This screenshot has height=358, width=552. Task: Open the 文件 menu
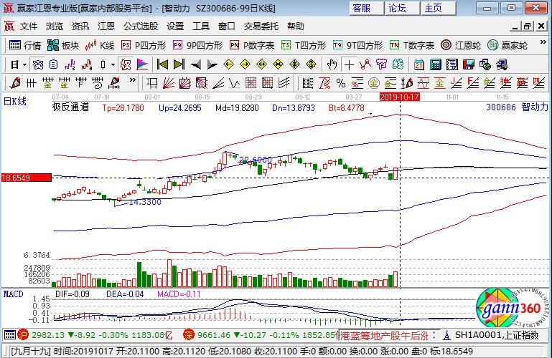pos(28,26)
